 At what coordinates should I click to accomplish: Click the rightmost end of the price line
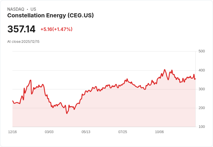(x=195, y=78)
